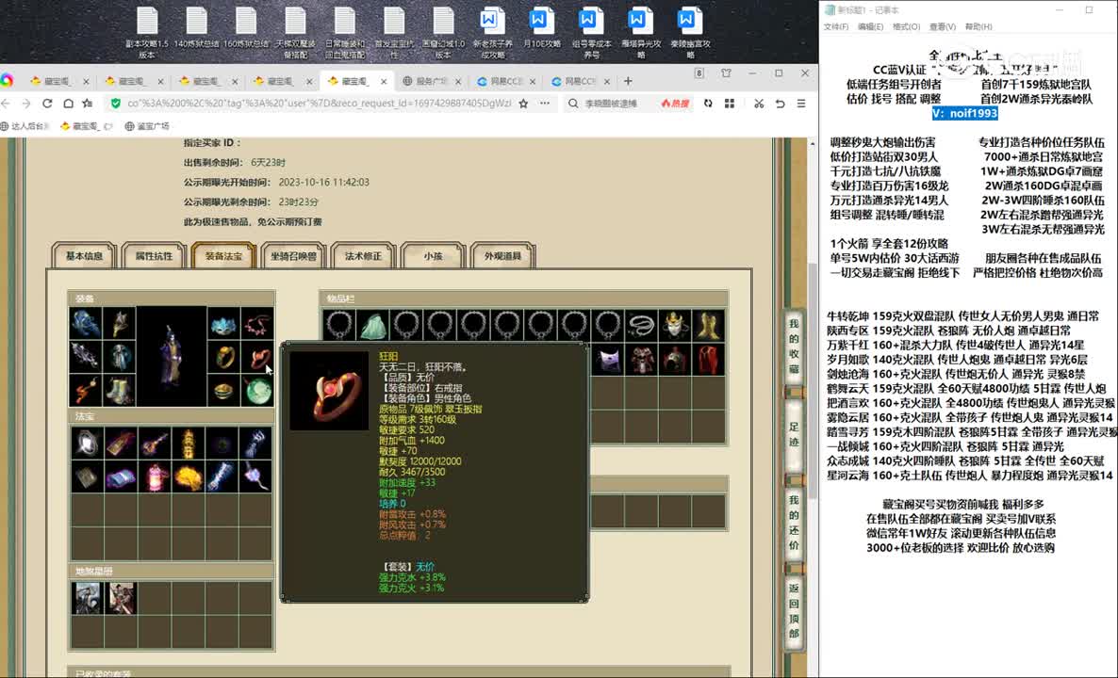
Task: Select the purple book talisman icon
Action: (x=121, y=477)
